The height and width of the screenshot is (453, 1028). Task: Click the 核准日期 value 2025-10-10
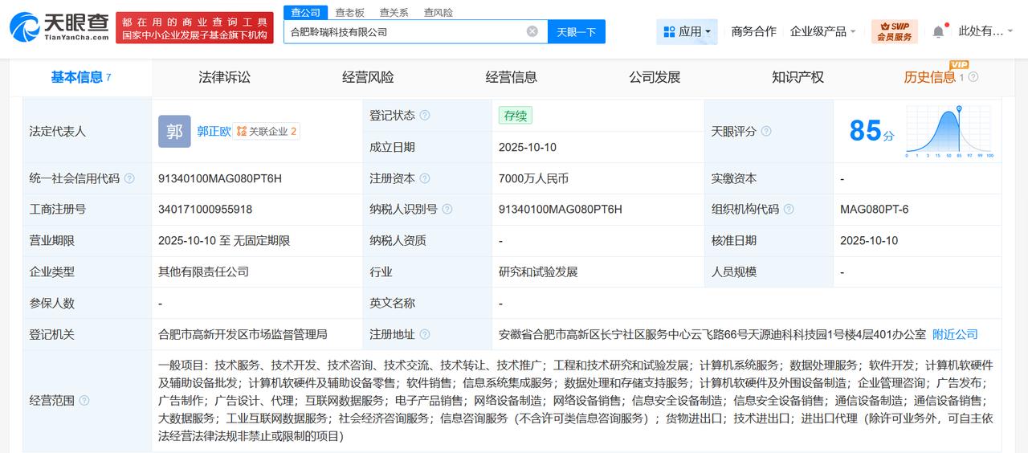[x=869, y=240]
